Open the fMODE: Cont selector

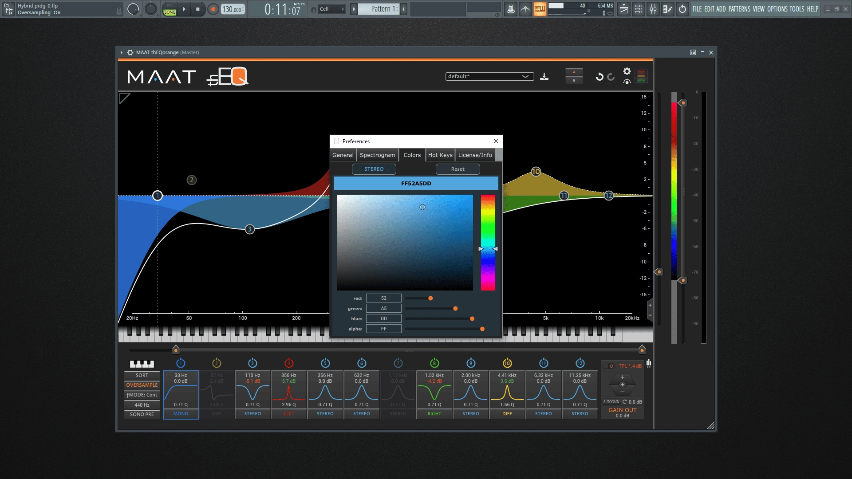(x=142, y=395)
